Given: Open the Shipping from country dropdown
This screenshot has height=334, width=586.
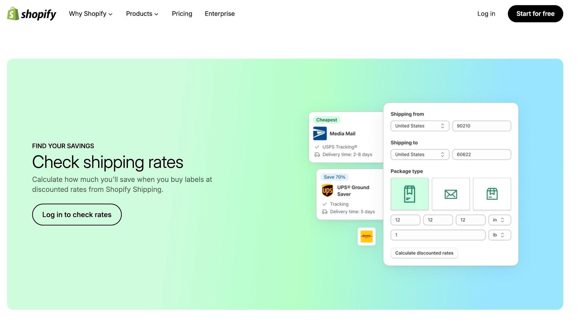Looking at the screenshot, I should click(x=420, y=126).
